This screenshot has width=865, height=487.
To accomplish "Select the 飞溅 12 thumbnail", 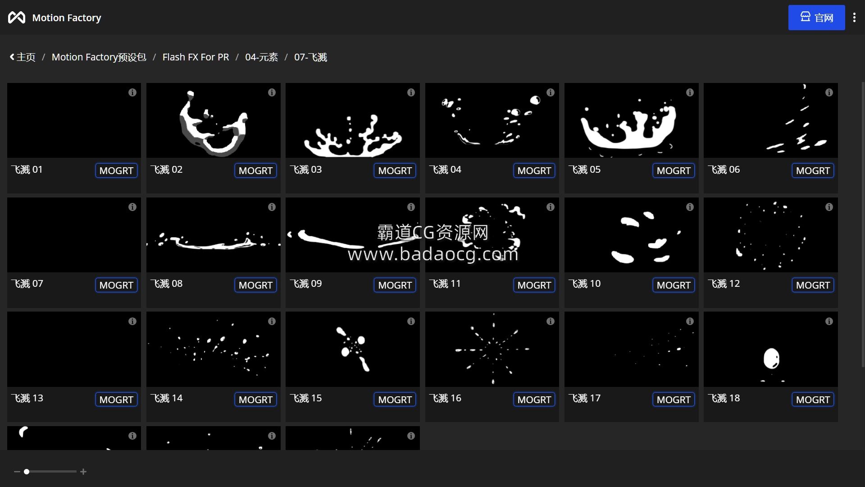I will pos(771,235).
